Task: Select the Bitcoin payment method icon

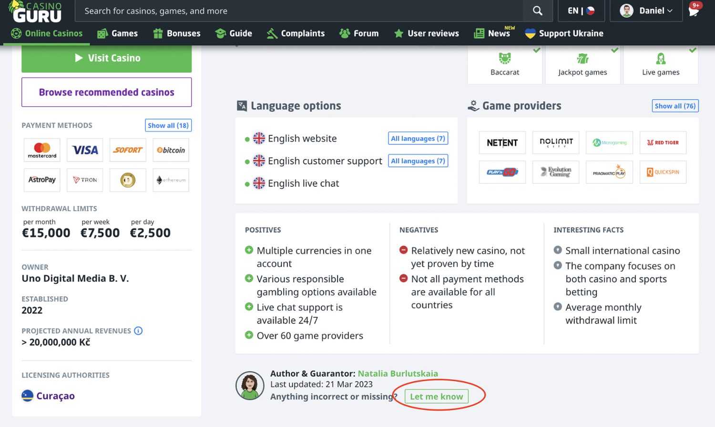Action: point(171,150)
